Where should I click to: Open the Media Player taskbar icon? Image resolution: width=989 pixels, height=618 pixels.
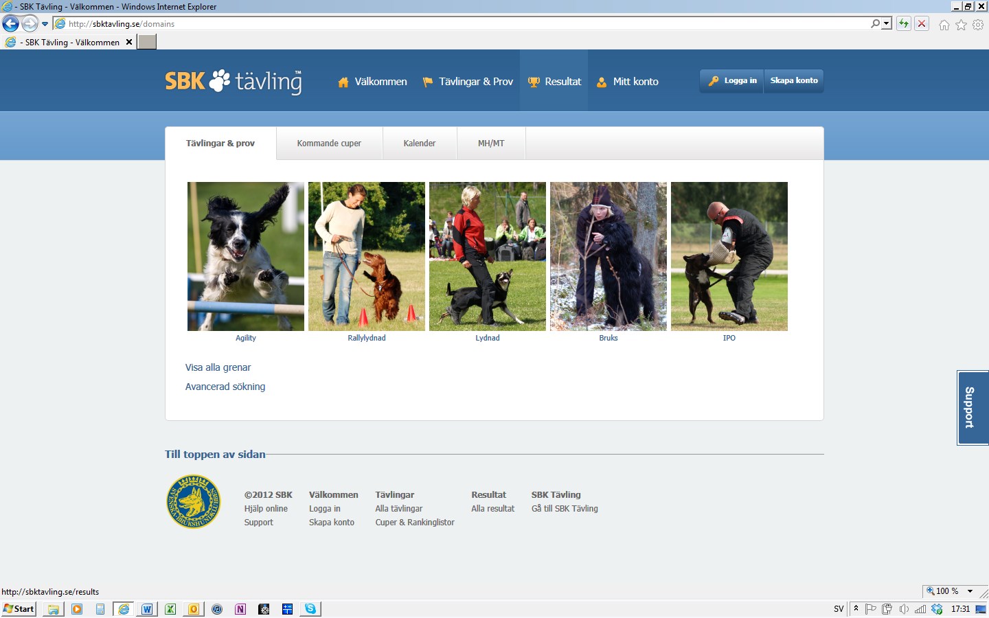[77, 609]
